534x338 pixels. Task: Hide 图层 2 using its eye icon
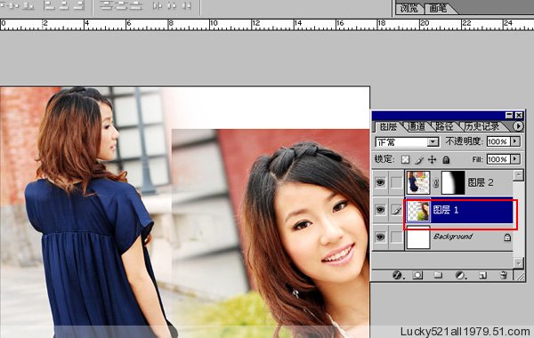point(380,182)
